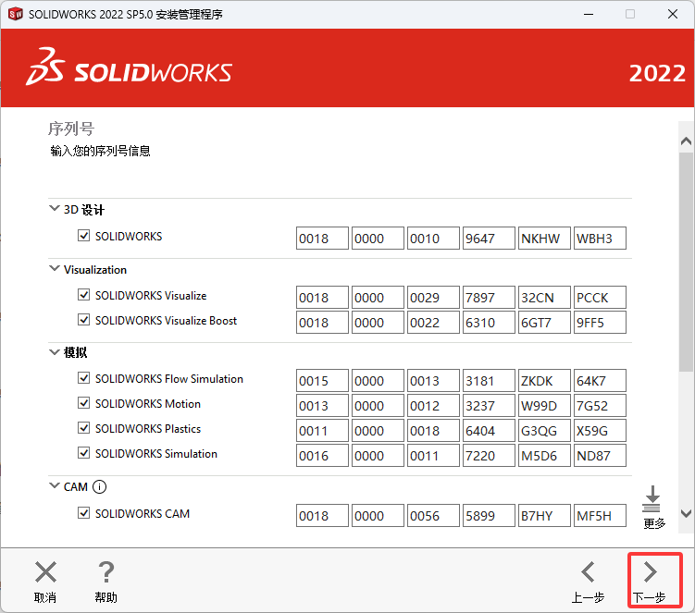Click Visualize serial field containing PCCK
The image size is (695, 613).
pos(601,297)
